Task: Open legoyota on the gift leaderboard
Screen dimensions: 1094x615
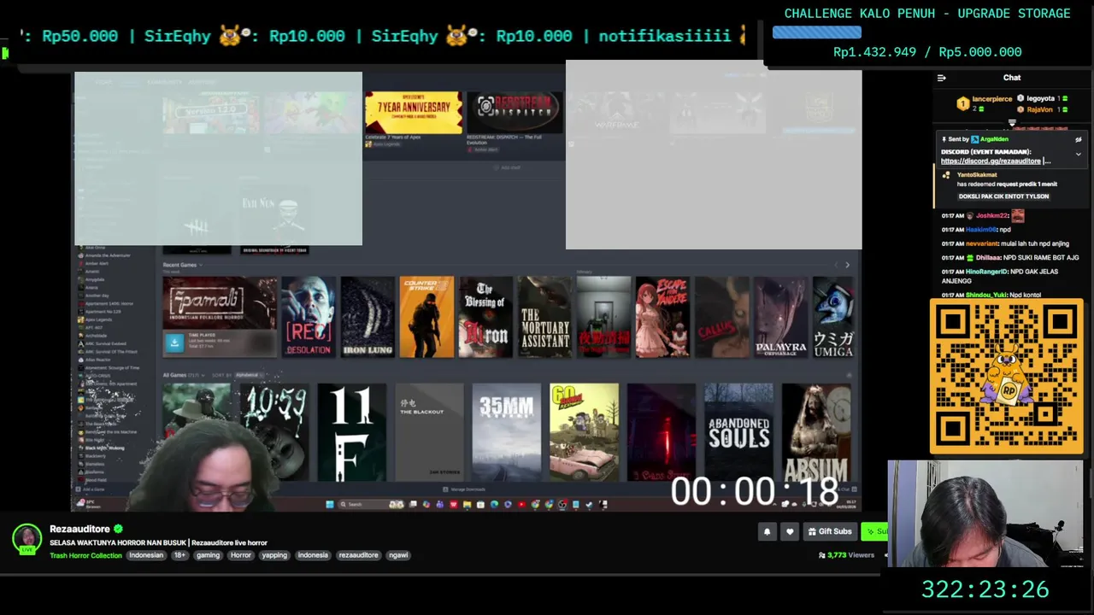Action: [x=1040, y=99]
